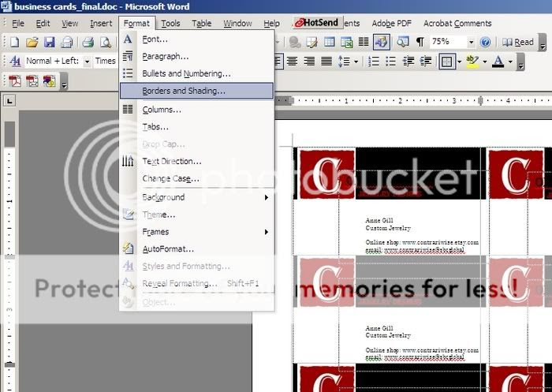
Task: Open the Table menu
Action: [201, 23]
